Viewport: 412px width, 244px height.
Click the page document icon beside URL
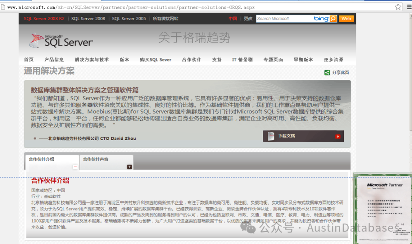point(3,7)
